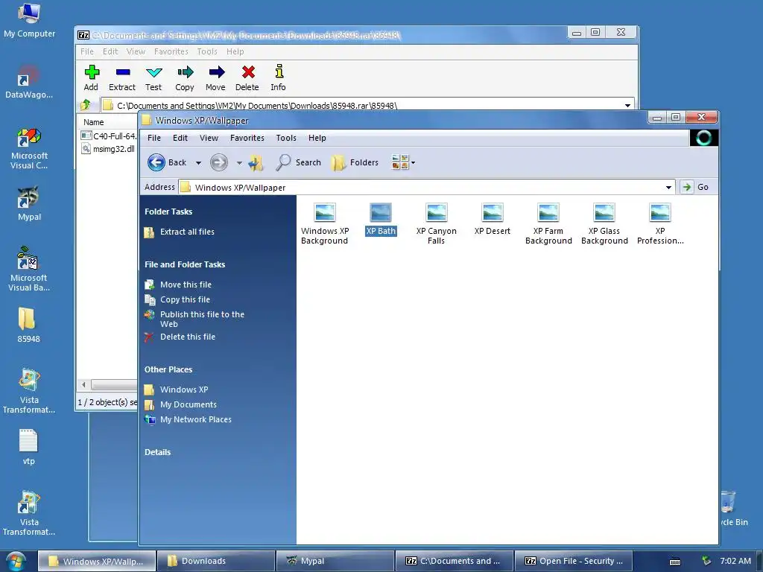
Task: Click the Move arrow in 7-Zip toolbar
Action: tap(215, 77)
